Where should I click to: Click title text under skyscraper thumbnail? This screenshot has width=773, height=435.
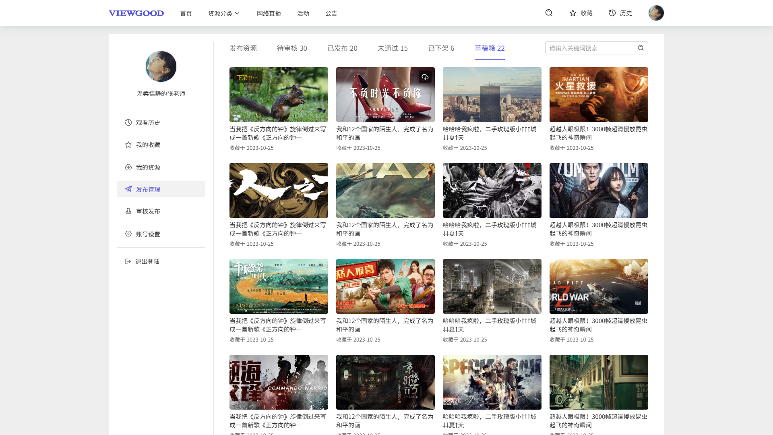pyautogui.click(x=490, y=133)
